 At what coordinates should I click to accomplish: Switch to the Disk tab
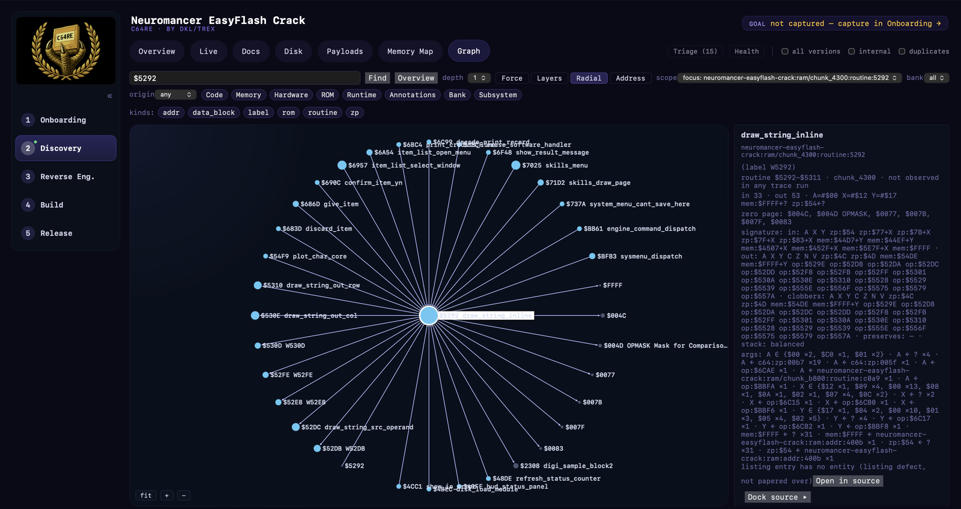[293, 51]
